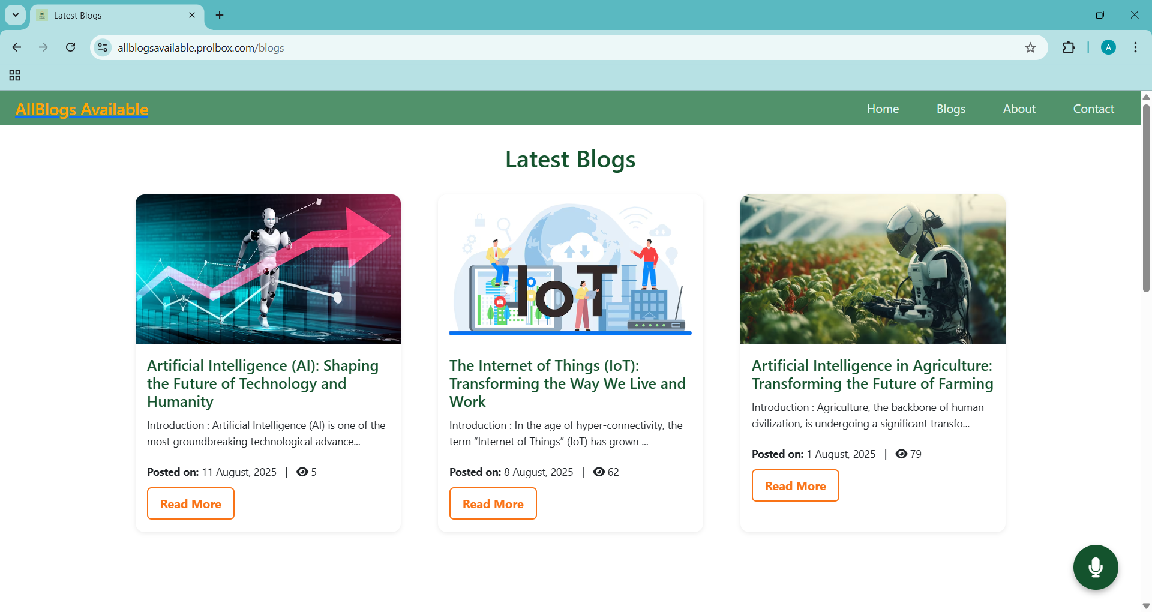Open the user profile avatar icon
Screen dimensions: 1152x612
[x=1108, y=47]
